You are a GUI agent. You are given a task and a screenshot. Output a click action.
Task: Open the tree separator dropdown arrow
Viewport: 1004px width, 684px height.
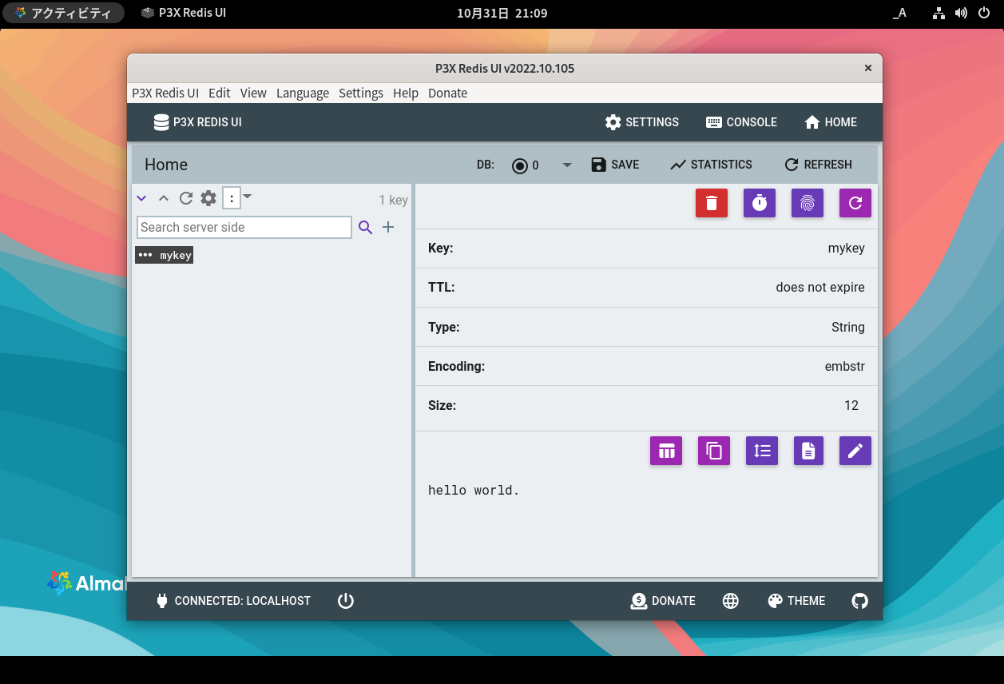(248, 197)
